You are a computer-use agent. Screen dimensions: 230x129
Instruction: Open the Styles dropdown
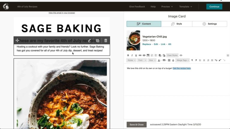tap(131, 60)
